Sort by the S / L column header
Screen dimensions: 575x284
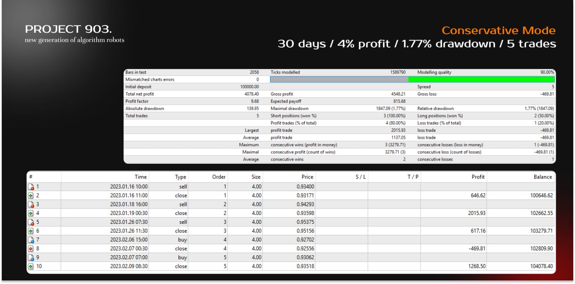click(361, 177)
